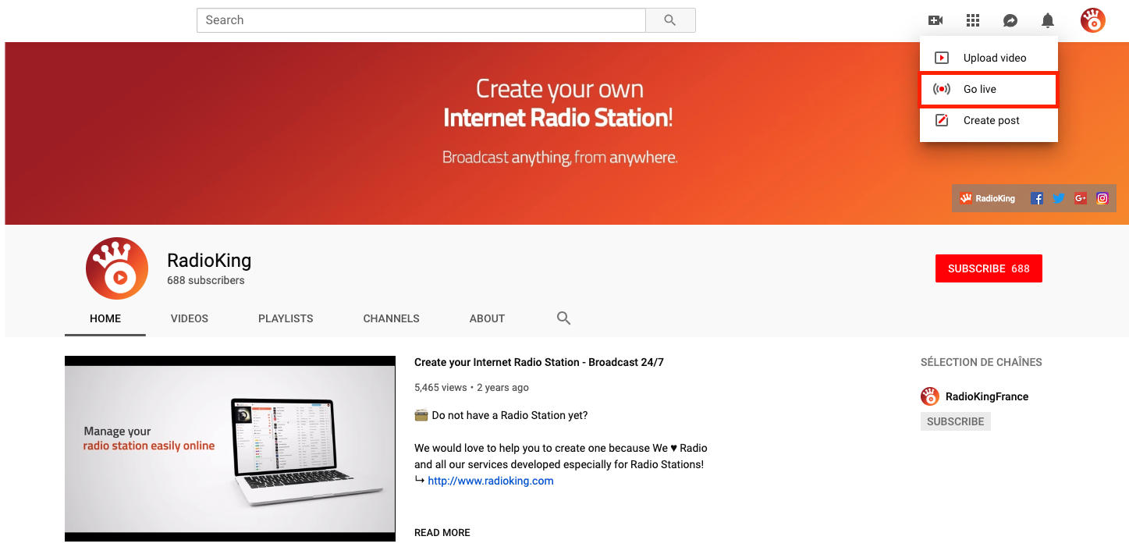Open the Google+ banner link
The width and height of the screenshot is (1129, 547).
[x=1080, y=198]
